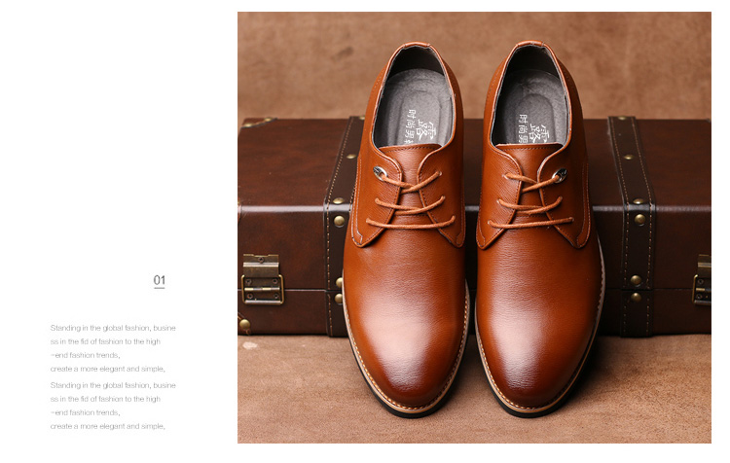Click the studded leather strap right of the shoes
This screenshot has width=730, height=463.
pos(631,224)
